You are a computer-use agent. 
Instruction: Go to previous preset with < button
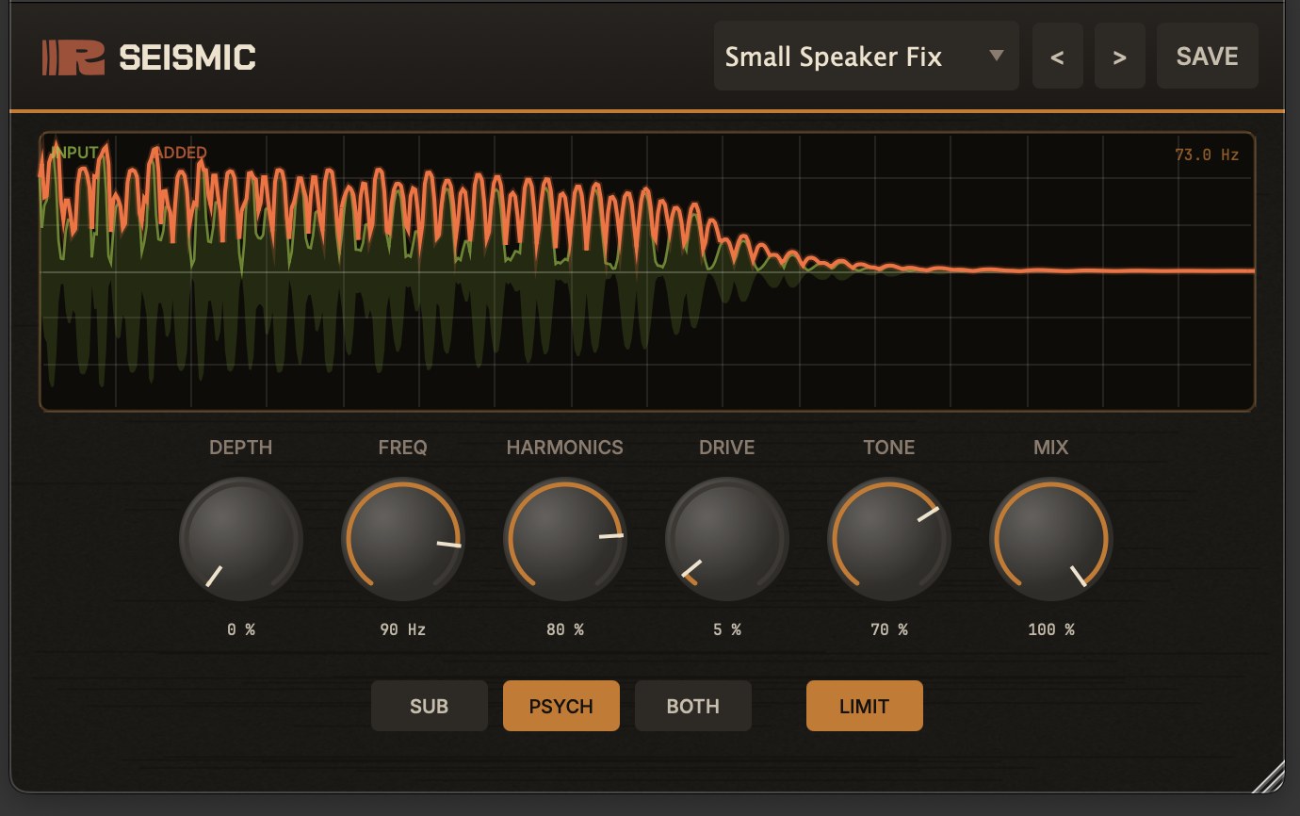[x=1057, y=57]
